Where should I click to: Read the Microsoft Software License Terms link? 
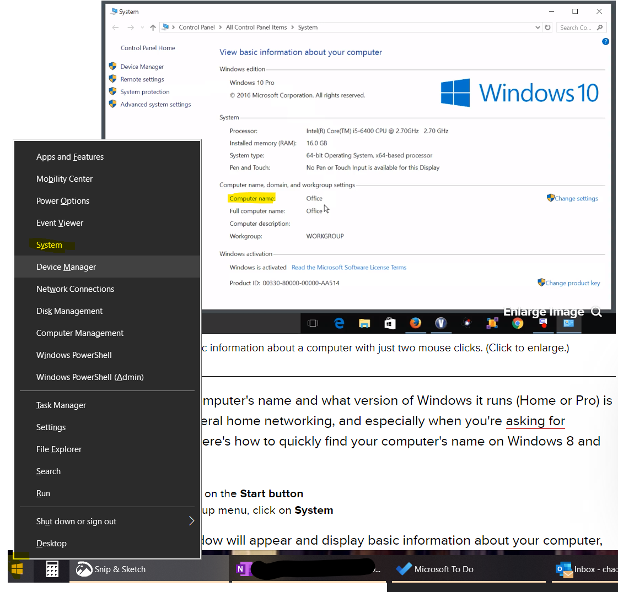tap(349, 267)
